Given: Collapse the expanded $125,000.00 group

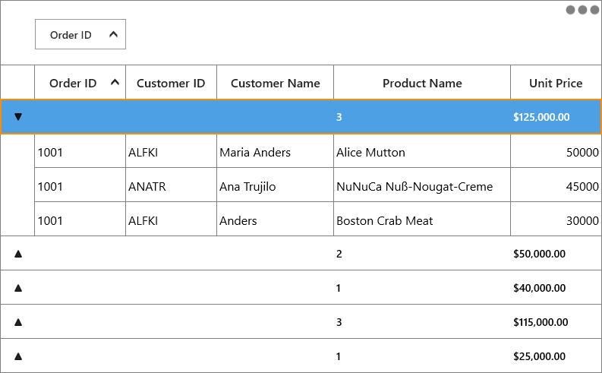Looking at the screenshot, I should 18,117.
